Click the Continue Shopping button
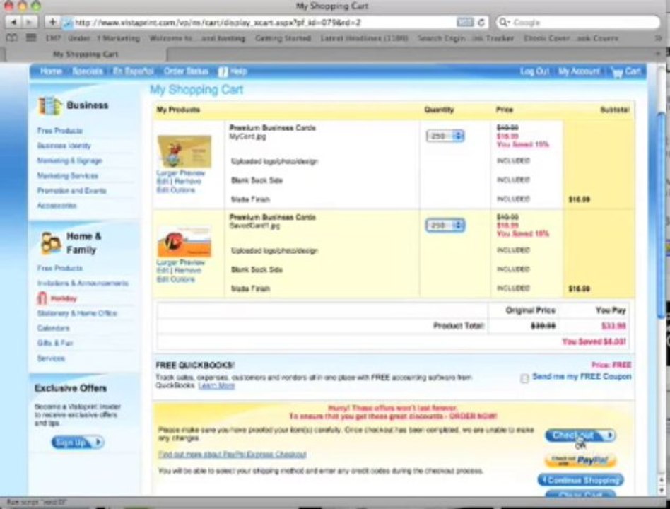The image size is (670, 509). (x=580, y=480)
